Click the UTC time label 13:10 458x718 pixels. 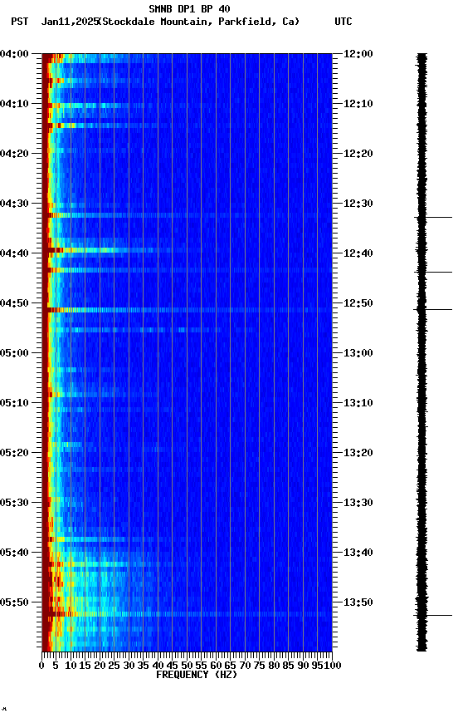pyautogui.click(x=358, y=403)
